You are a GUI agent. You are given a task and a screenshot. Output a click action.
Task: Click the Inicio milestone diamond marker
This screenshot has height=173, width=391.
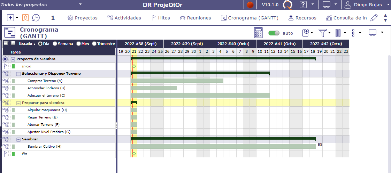134,66
